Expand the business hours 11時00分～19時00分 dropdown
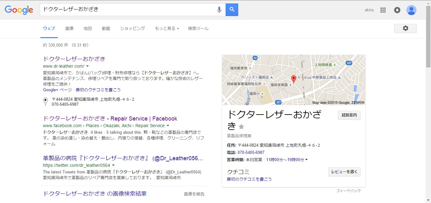The height and width of the screenshot is (203, 431). tap(287, 160)
